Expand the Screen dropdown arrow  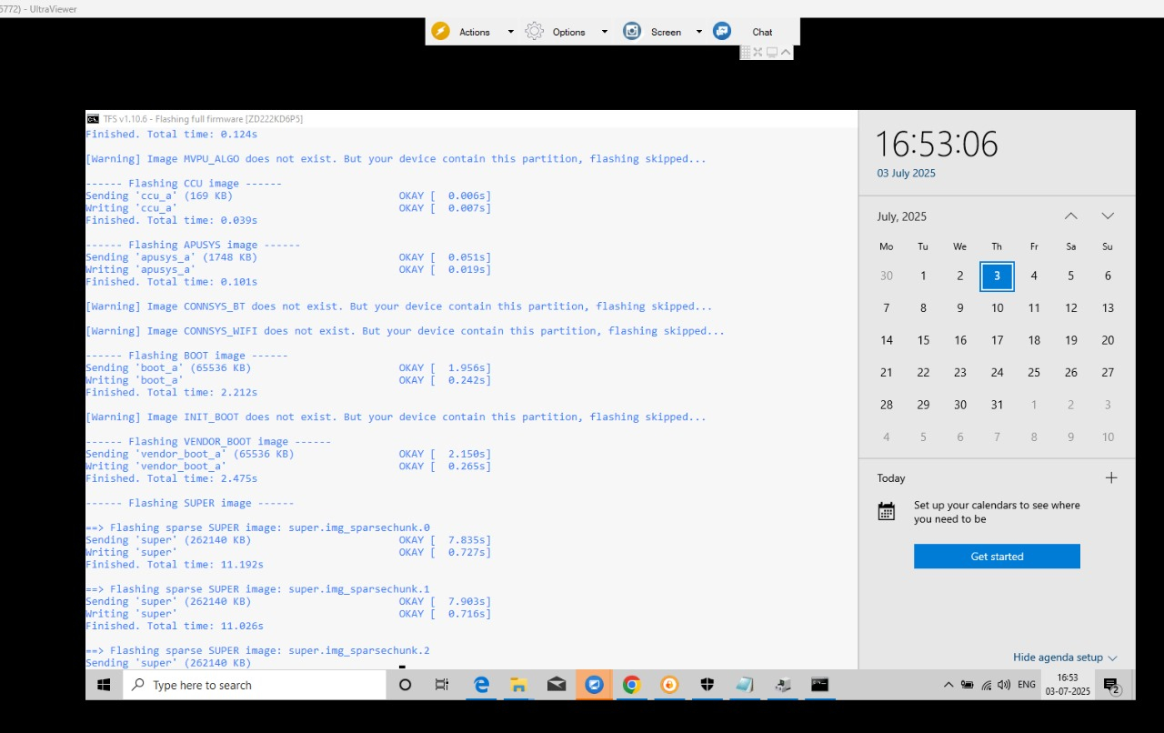698,32
